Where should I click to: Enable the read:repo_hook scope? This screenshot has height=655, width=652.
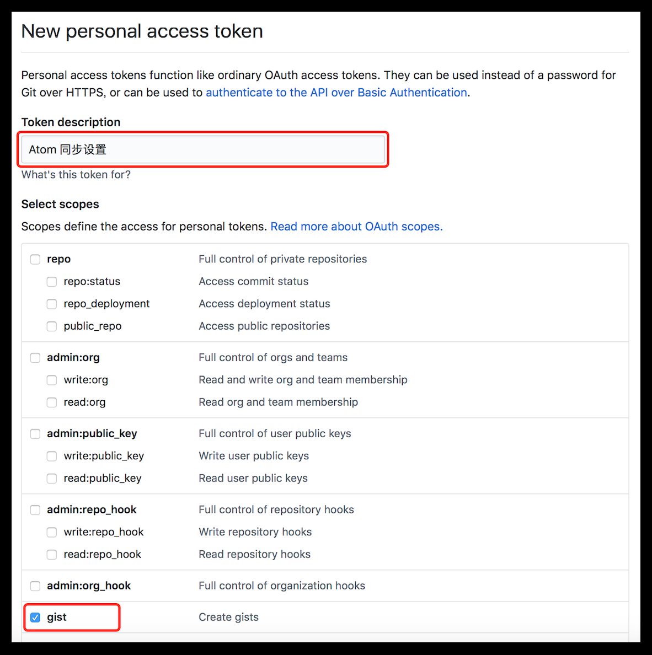51,555
